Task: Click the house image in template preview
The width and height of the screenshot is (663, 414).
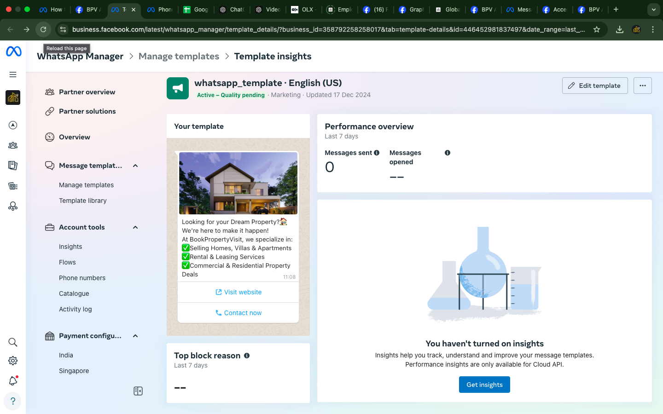Action: coord(238,183)
